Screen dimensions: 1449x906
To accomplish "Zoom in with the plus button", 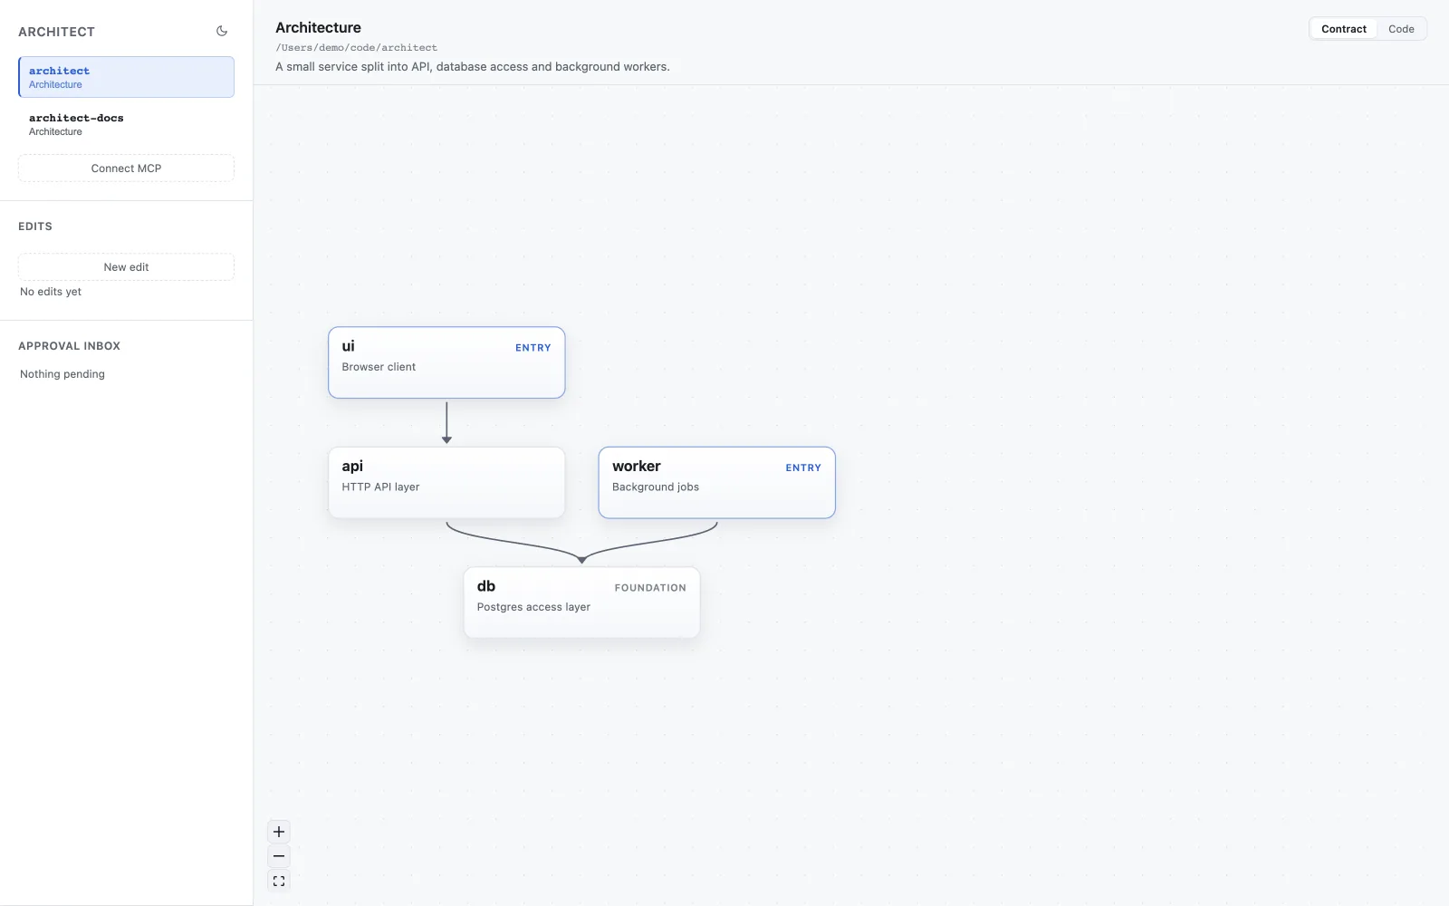I will (x=279, y=832).
